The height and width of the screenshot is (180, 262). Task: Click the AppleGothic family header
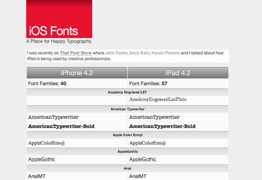128,151
